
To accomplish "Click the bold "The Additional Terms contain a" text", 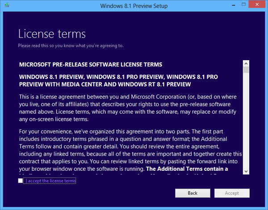I will 187,169.
